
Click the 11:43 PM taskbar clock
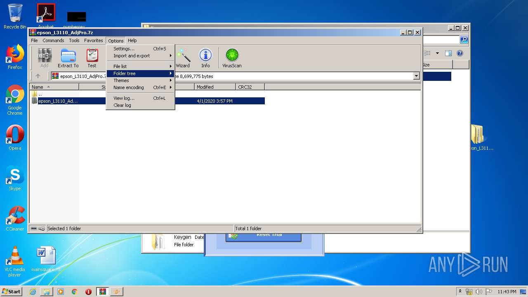(x=507, y=292)
